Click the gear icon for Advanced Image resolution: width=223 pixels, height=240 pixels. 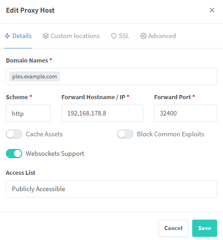pos(143,36)
